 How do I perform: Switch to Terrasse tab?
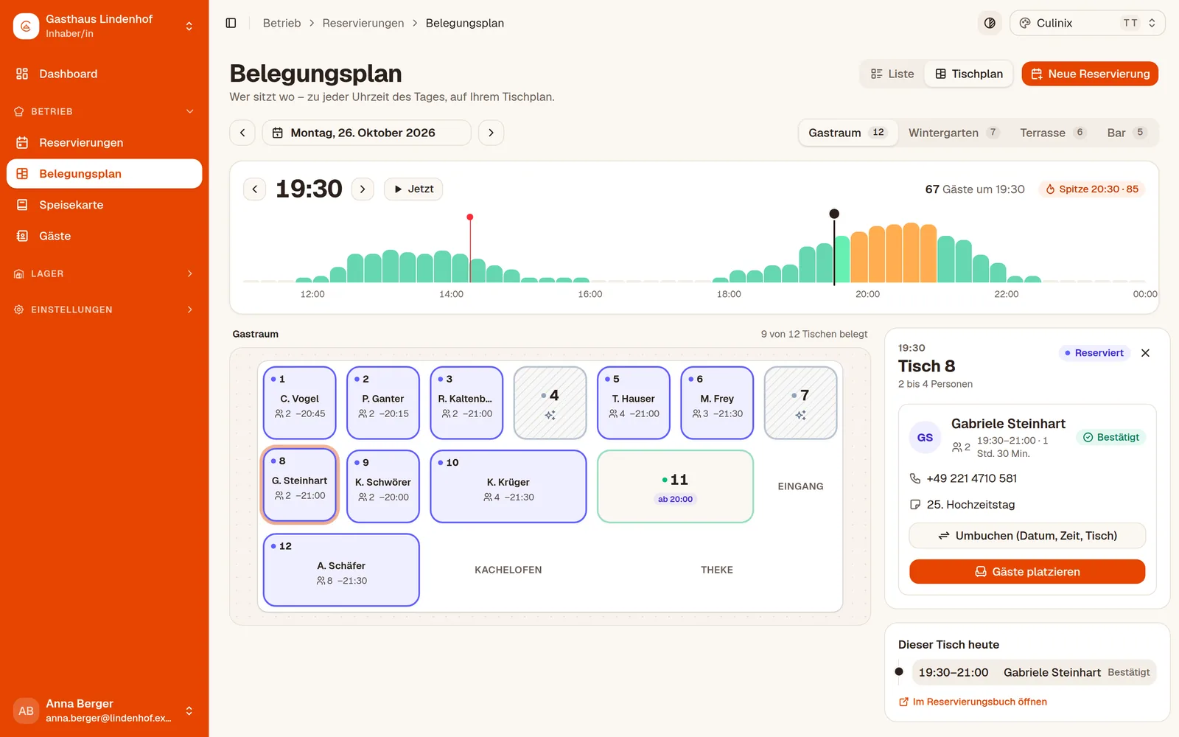coord(1053,133)
